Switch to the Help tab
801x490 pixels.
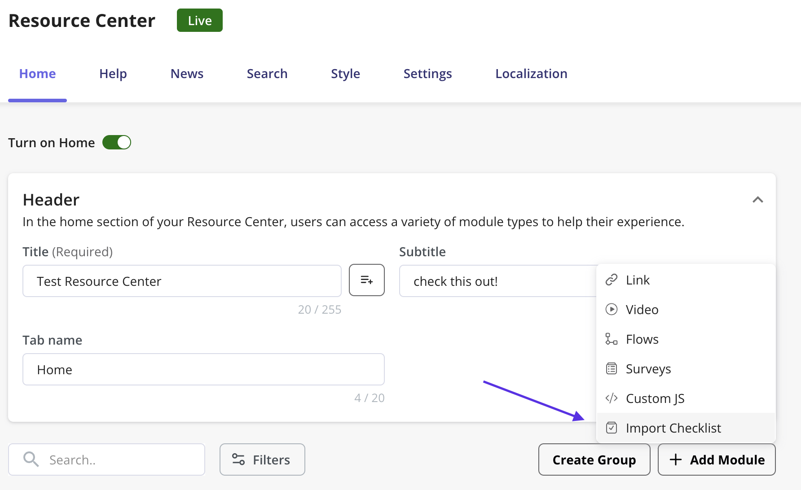pos(113,74)
